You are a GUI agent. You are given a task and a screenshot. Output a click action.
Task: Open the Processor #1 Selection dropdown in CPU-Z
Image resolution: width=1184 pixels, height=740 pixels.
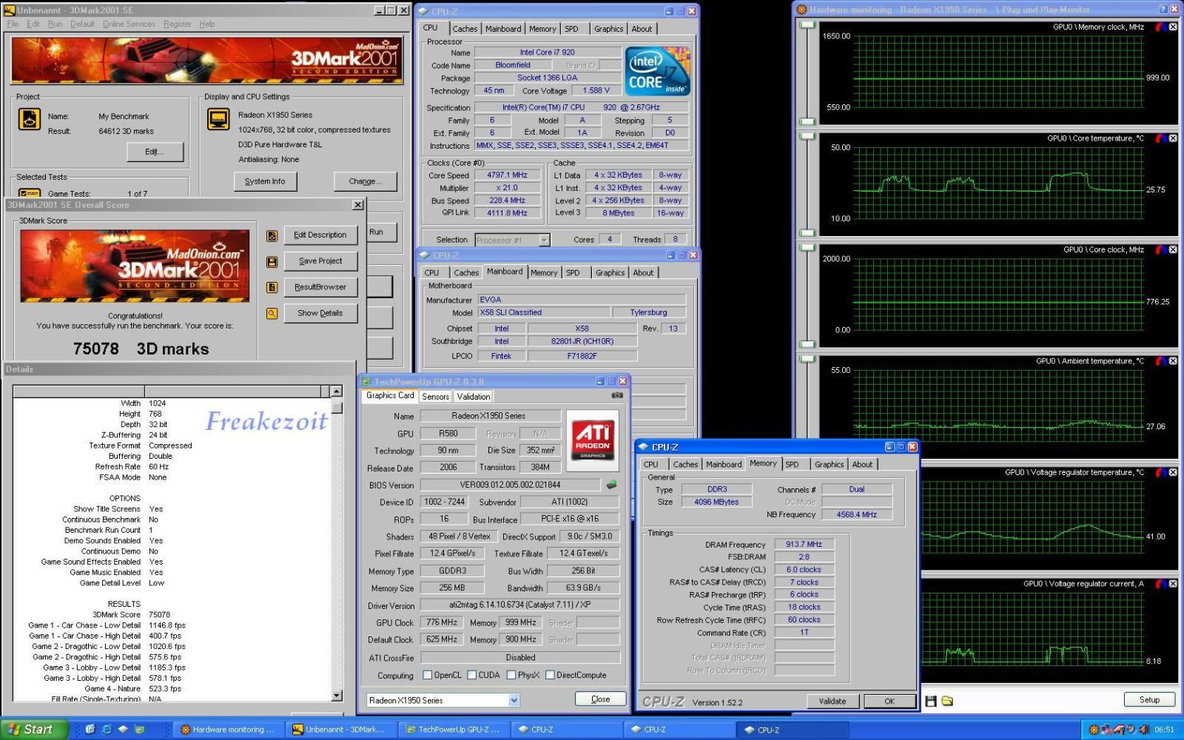coord(545,240)
